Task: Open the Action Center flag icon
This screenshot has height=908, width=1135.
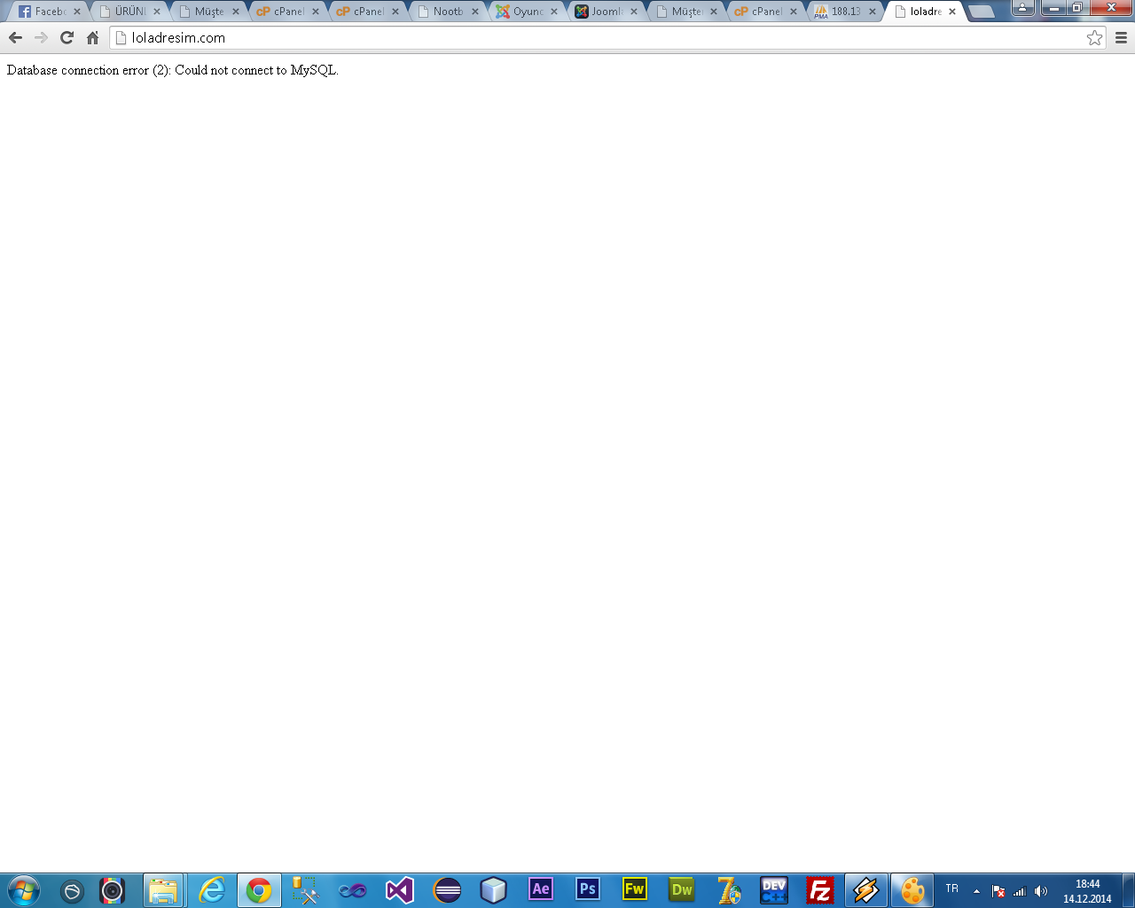Action: pyautogui.click(x=998, y=891)
